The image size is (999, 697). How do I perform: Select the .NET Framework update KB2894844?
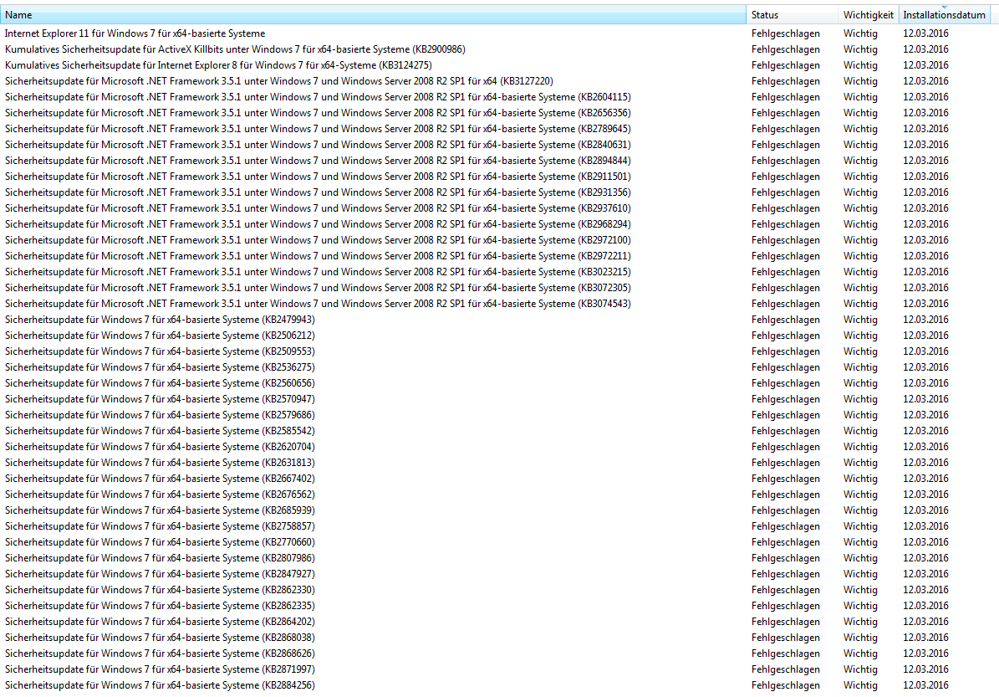[318, 161]
